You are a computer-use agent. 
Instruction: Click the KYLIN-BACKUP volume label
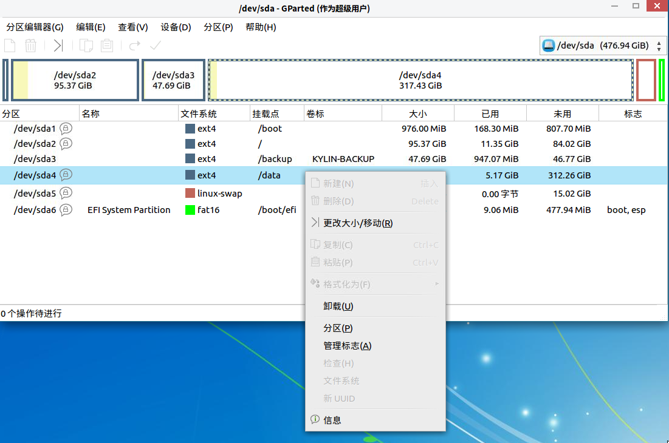click(343, 159)
